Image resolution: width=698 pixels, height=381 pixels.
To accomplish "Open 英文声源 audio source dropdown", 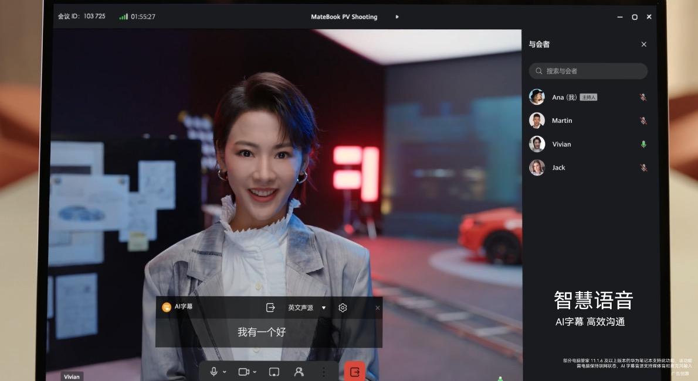I will point(307,307).
